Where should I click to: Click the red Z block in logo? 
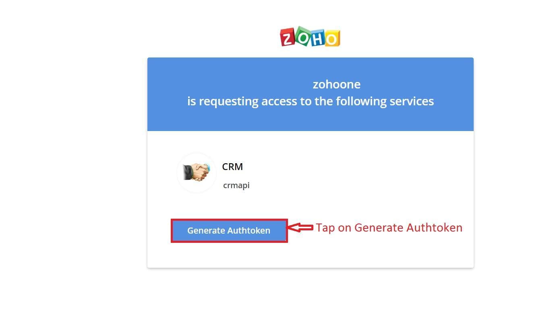(288, 38)
